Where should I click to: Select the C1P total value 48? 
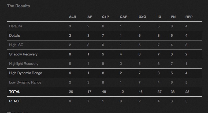tap(104, 92)
